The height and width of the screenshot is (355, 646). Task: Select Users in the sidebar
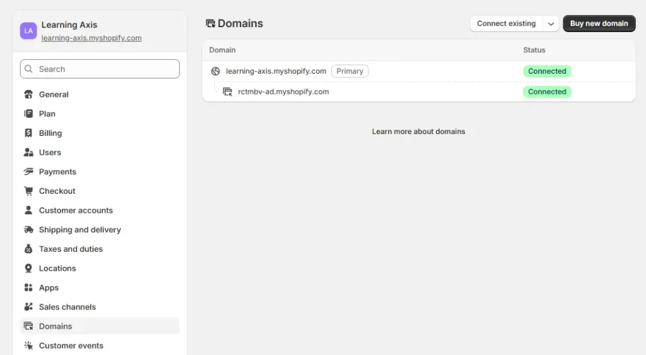[100, 152]
